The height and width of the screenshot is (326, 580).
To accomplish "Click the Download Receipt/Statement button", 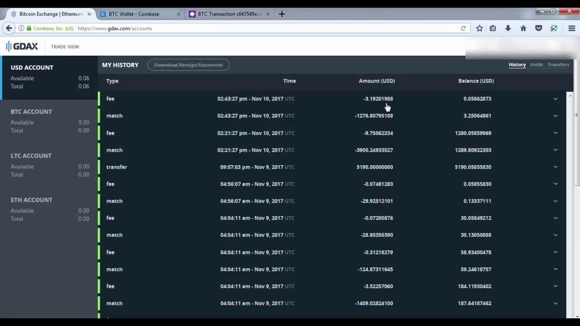I will (x=188, y=65).
